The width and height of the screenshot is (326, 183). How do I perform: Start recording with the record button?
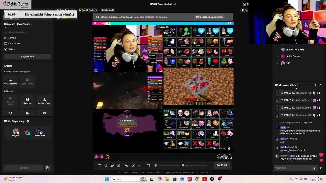127,165
